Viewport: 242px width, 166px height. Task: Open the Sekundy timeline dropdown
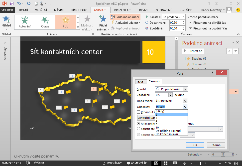(195, 155)
